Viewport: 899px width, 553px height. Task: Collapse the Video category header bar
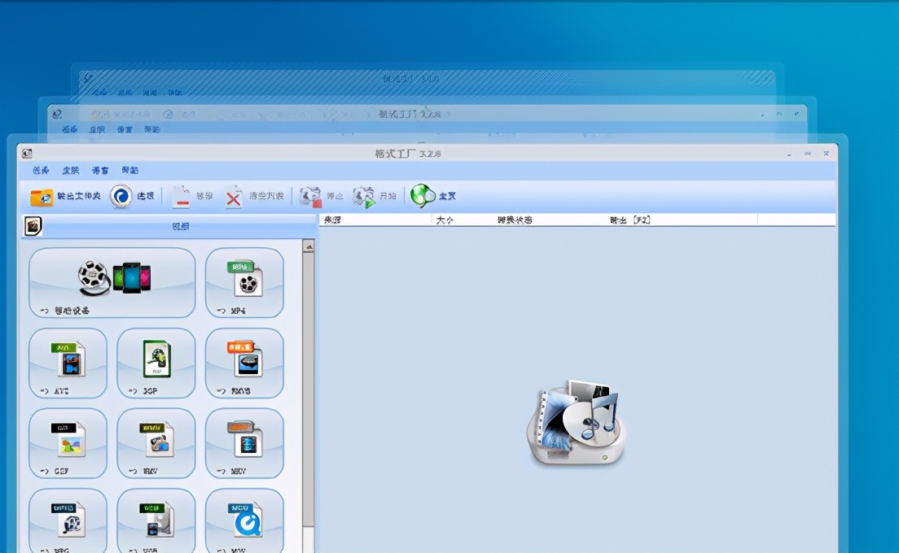180,227
